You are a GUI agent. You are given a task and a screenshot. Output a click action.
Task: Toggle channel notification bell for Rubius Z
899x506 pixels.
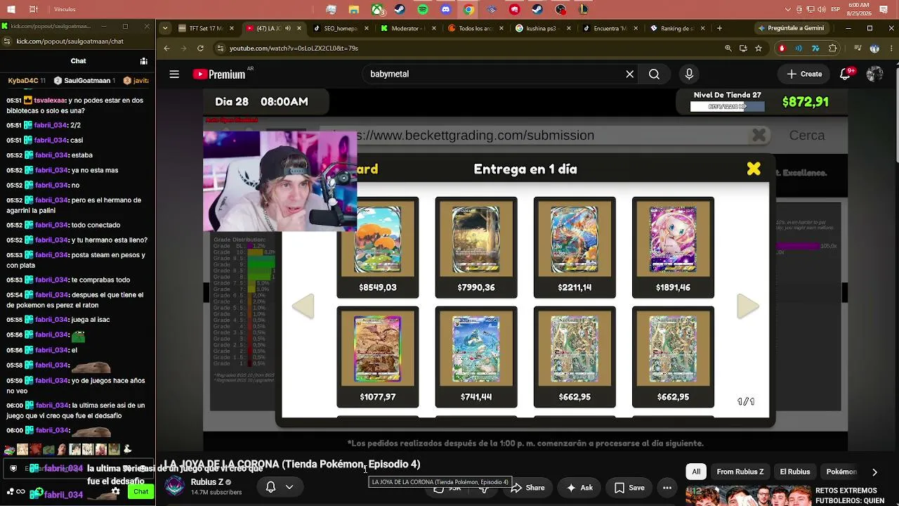279,487
